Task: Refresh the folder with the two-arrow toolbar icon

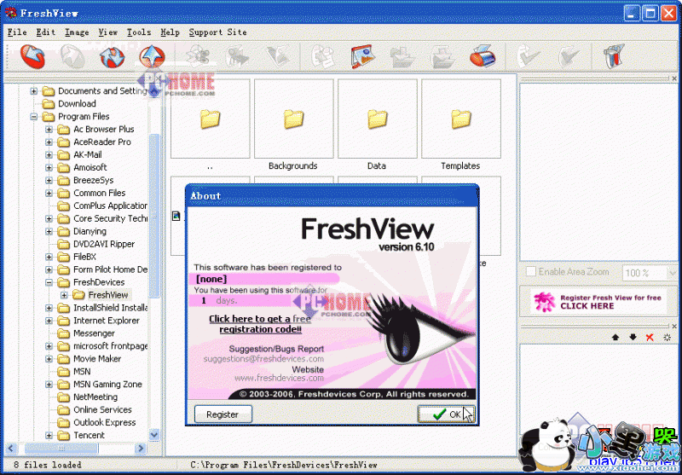Action: coord(113,56)
